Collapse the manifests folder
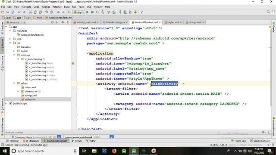This screenshot has height=155, width=276. click(x=10, y=31)
